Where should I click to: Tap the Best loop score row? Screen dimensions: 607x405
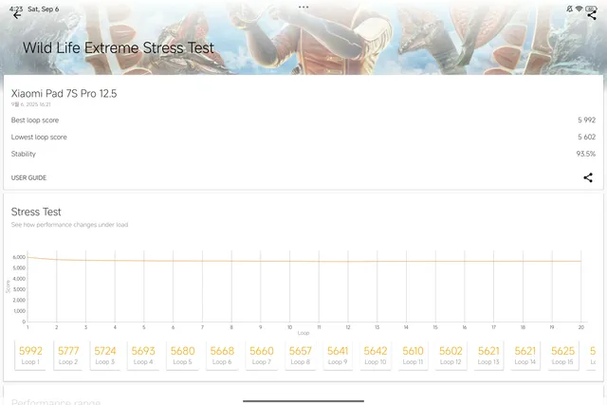(x=303, y=120)
